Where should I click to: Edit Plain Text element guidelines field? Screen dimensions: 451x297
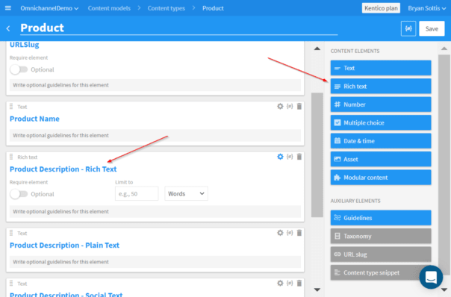click(155, 262)
